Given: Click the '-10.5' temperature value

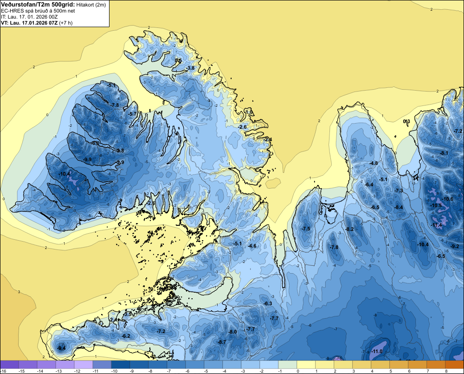Looking at the screenshot, I should pos(436,205).
